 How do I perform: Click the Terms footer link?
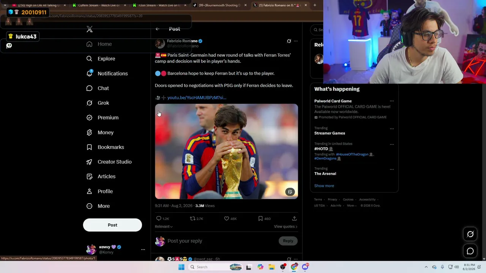318,199
